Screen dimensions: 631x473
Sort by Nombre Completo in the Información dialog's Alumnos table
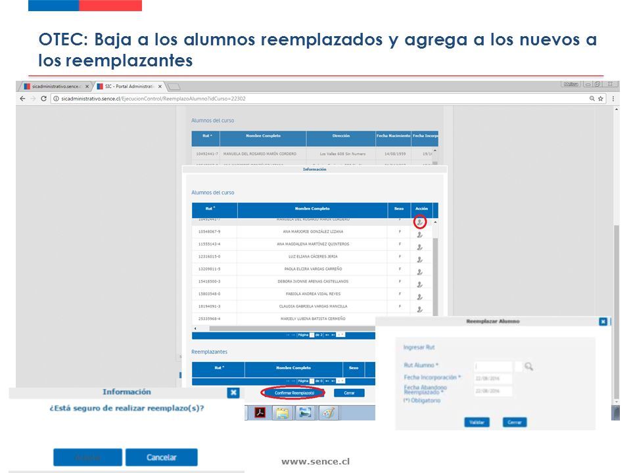312,210
